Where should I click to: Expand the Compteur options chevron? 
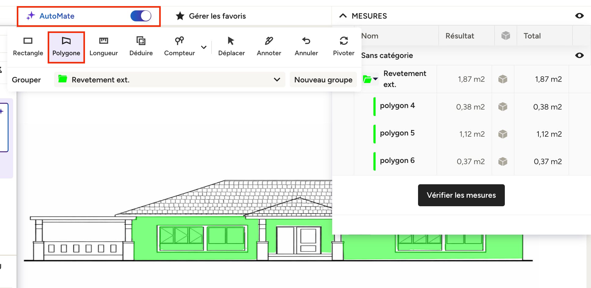tap(204, 47)
